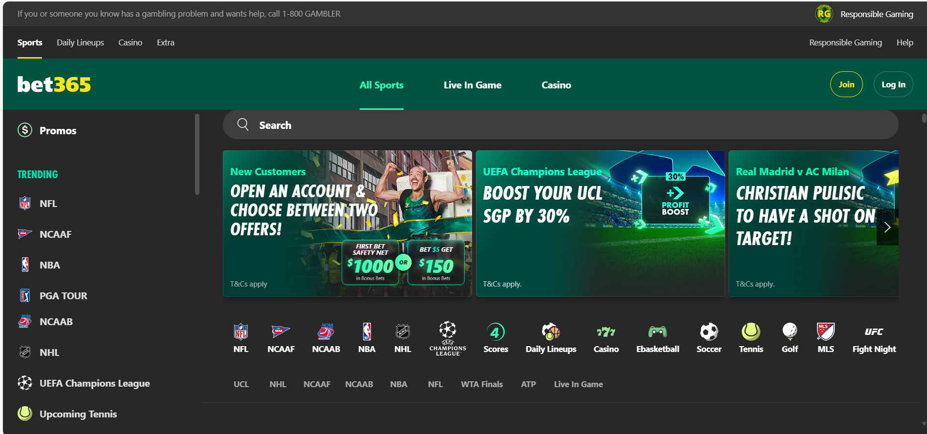This screenshot has width=927, height=434.
Task: Select the MLS crest icon
Action: (x=825, y=332)
